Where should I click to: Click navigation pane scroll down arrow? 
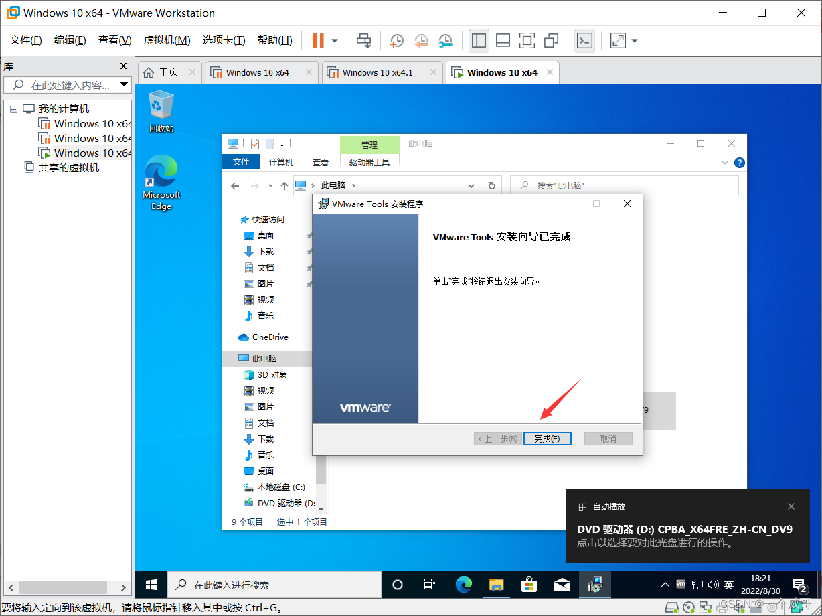pos(321,509)
